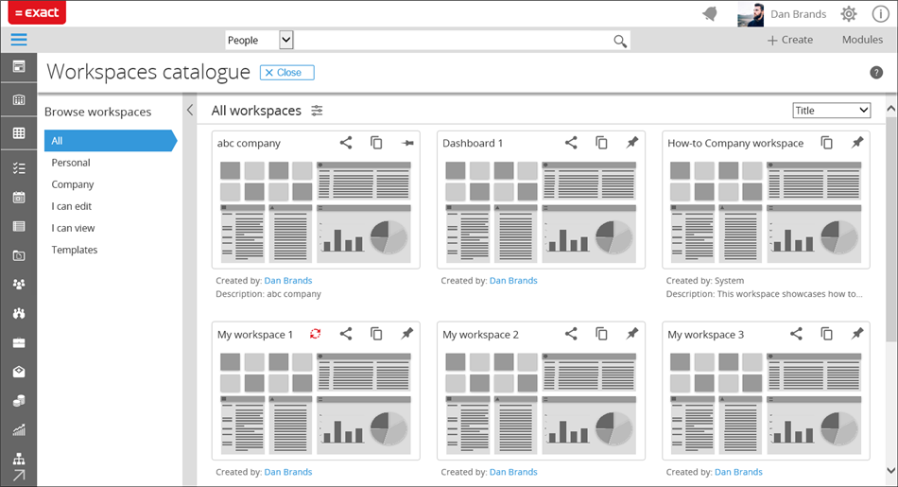The image size is (898, 487).
Task: Click the vertical scrollbar down arrow
Action: [890, 470]
